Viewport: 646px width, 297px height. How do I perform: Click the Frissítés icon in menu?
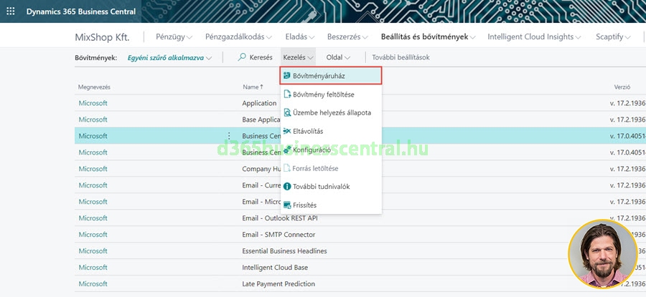pyautogui.click(x=287, y=205)
